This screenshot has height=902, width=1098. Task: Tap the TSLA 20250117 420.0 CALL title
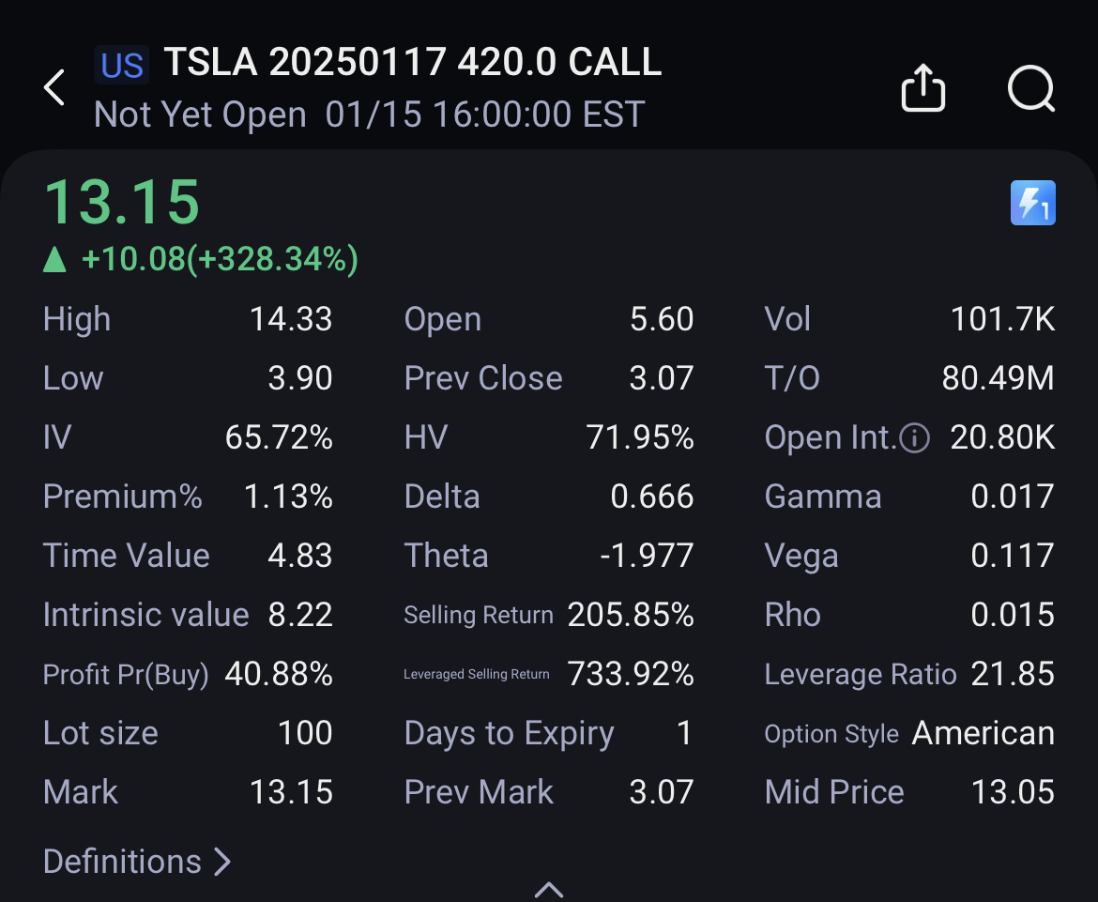pyautogui.click(x=413, y=63)
